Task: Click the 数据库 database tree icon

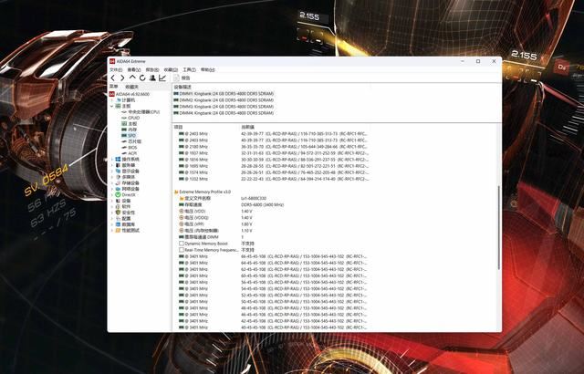Action: click(x=118, y=224)
